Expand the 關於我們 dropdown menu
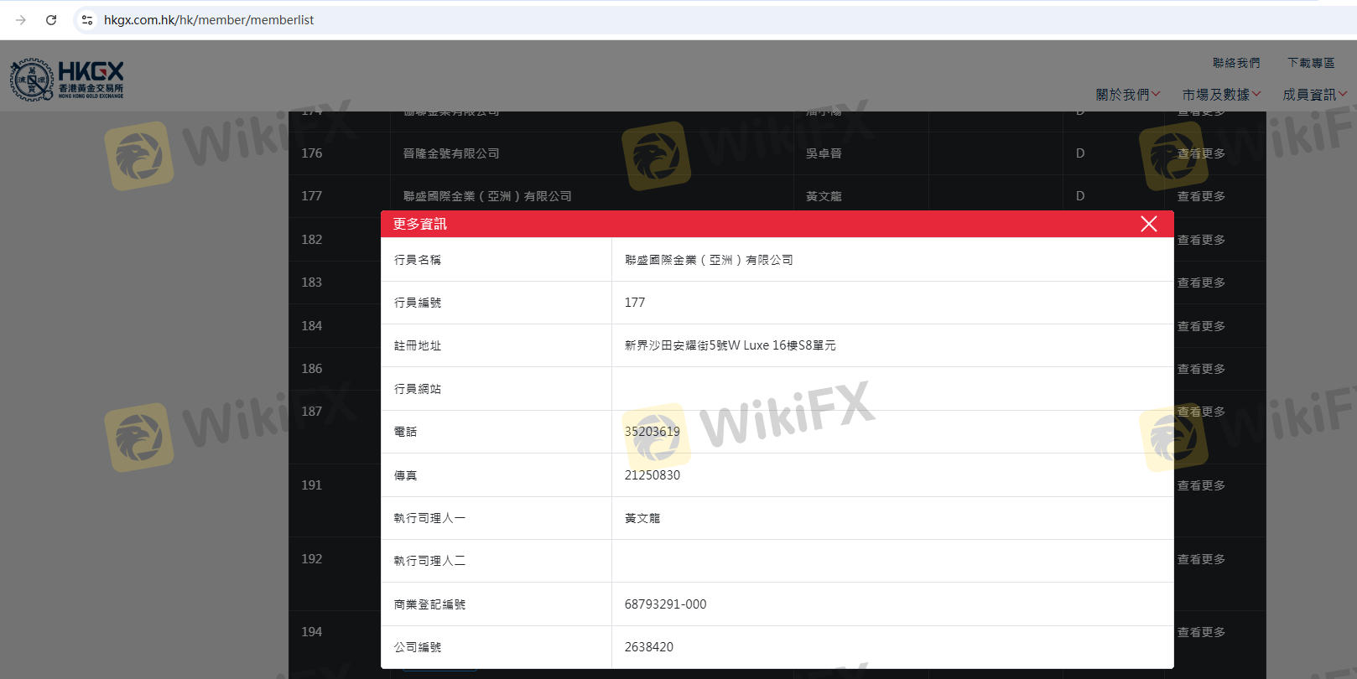Screen dimensions: 1357x679 [x=1127, y=95]
